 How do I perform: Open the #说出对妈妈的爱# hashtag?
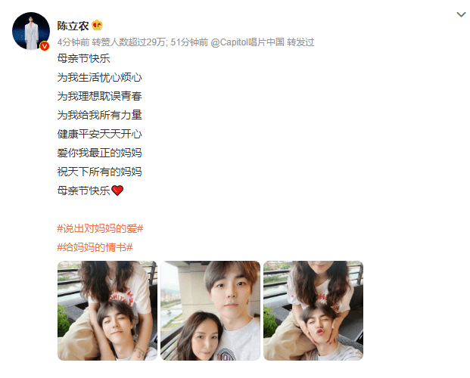tap(100, 228)
